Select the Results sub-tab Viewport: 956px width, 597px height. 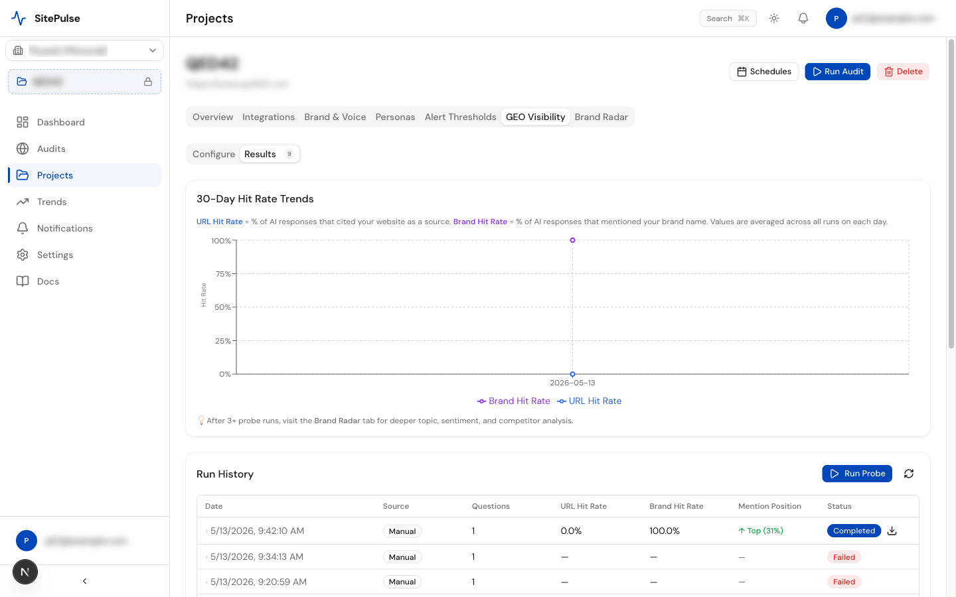tap(270, 154)
